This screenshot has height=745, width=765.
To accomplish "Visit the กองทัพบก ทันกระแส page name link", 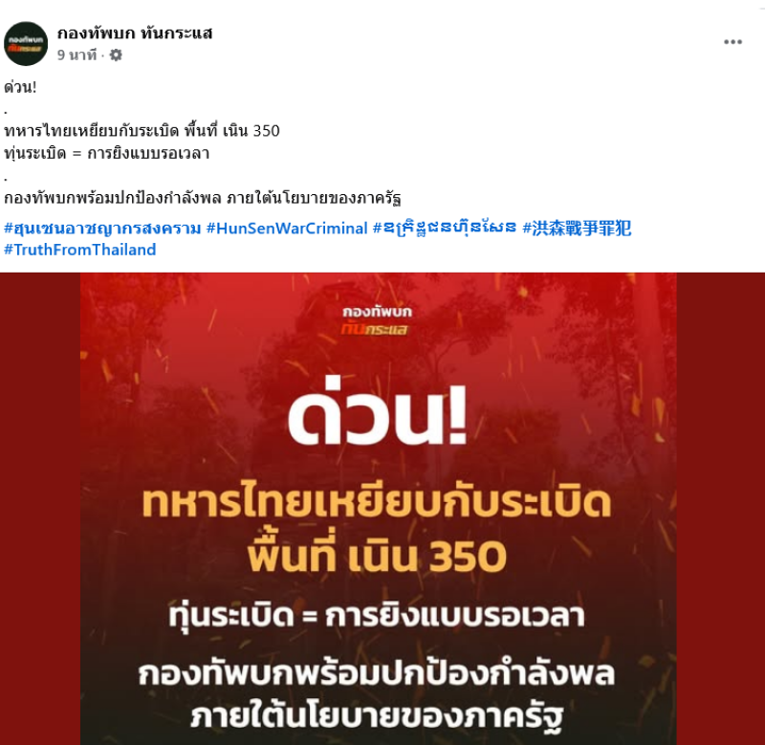I will coord(135,33).
